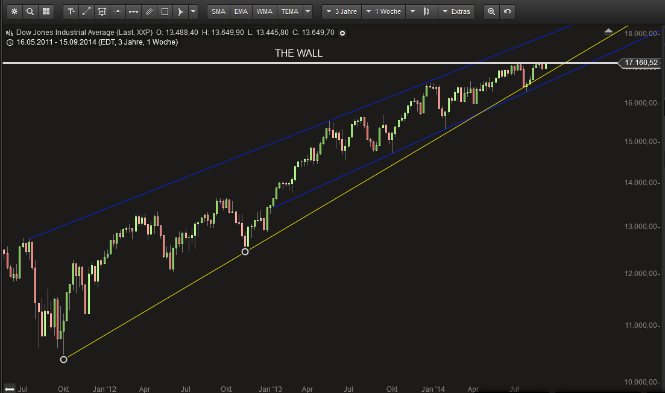The image size is (665, 393).
Task: Select the rectangle shape tool
Action: tap(165, 11)
